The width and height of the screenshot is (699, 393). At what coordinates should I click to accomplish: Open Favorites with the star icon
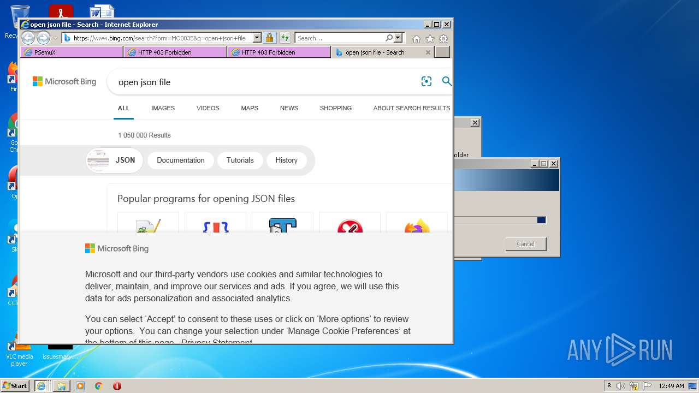click(430, 39)
